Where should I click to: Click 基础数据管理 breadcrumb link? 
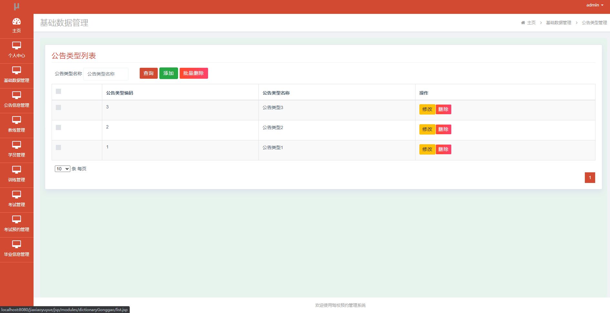558,23
